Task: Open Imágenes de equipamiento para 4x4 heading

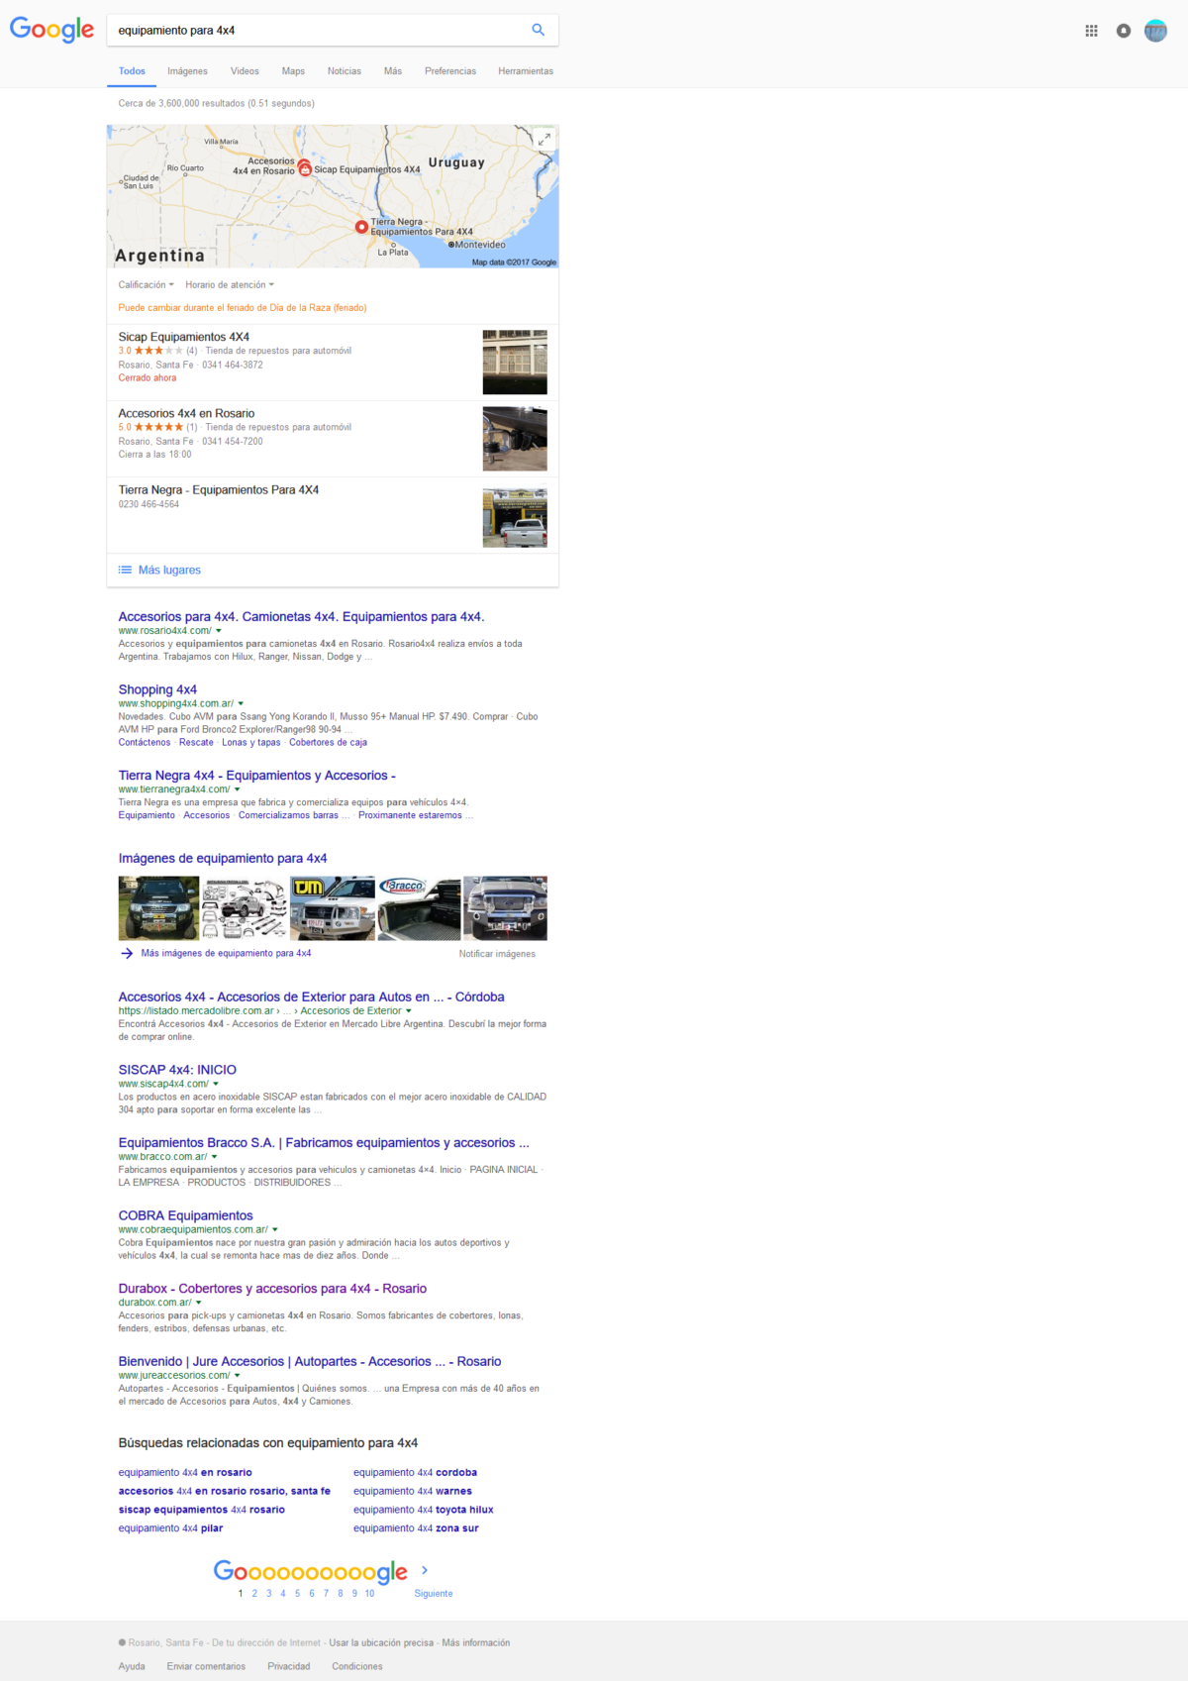Action: click(223, 859)
